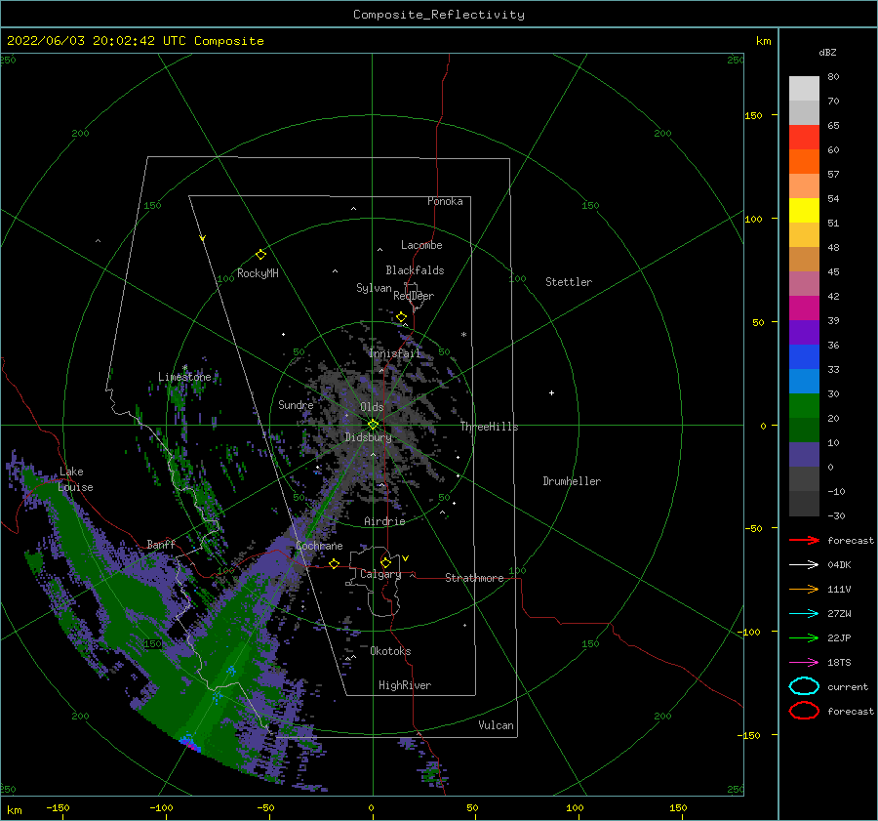Image resolution: width=878 pixels, height=821 pixels.
Task: Click the Cochrane label
Action: point(319,546)
